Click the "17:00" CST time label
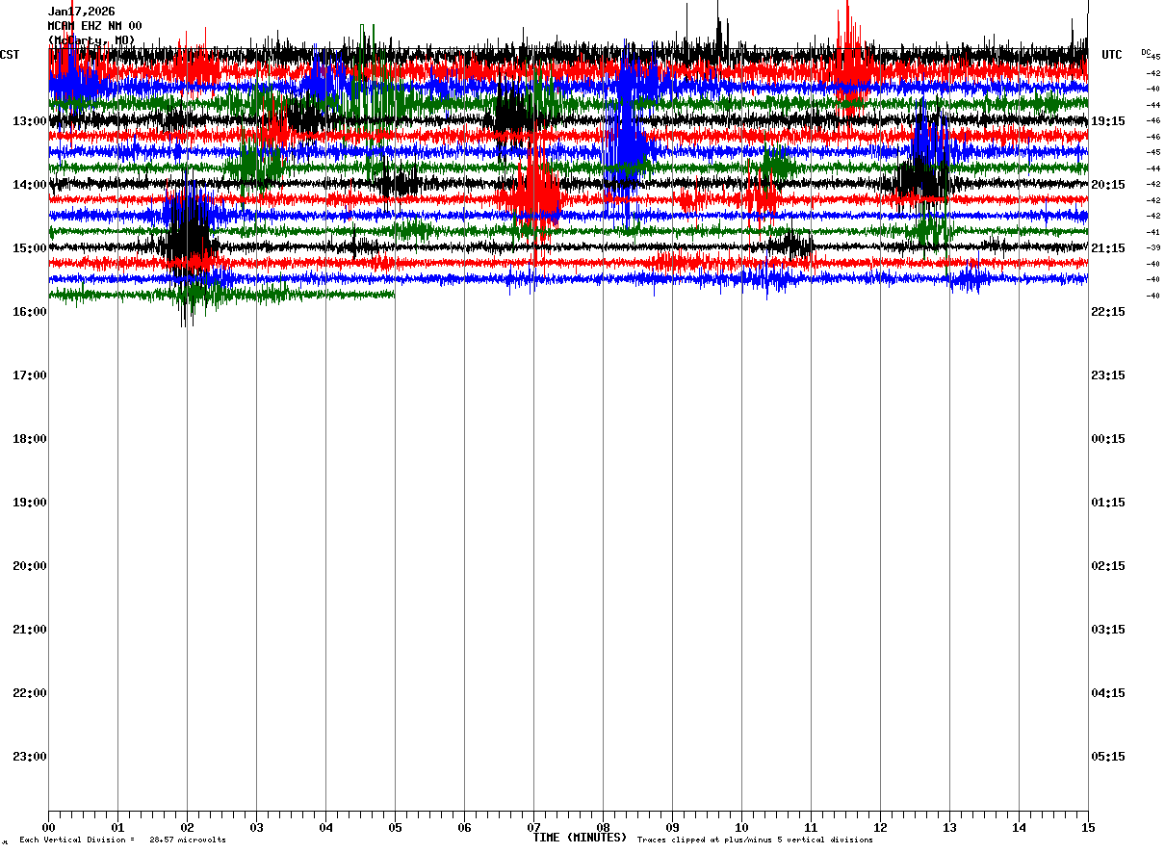 30,375
